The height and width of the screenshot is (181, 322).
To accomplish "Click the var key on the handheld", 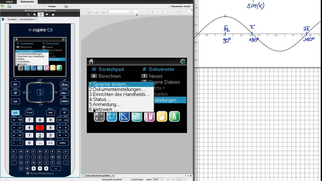I will (x=50, y=113).
